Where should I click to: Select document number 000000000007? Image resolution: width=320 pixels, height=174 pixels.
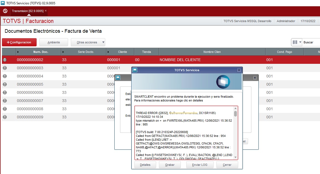(x=30, y=101)
